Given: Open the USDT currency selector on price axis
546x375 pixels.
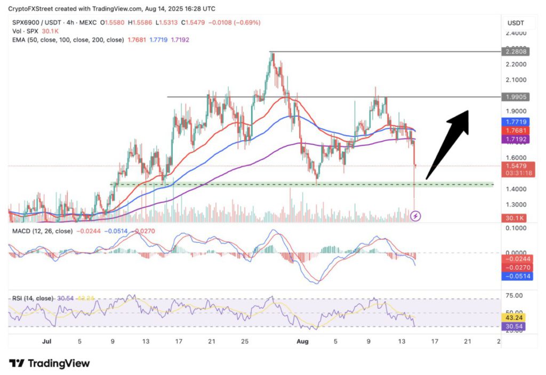Looking at the screenshot, I should (515, 23).
